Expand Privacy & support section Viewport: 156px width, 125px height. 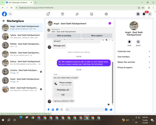click(134, 67)
